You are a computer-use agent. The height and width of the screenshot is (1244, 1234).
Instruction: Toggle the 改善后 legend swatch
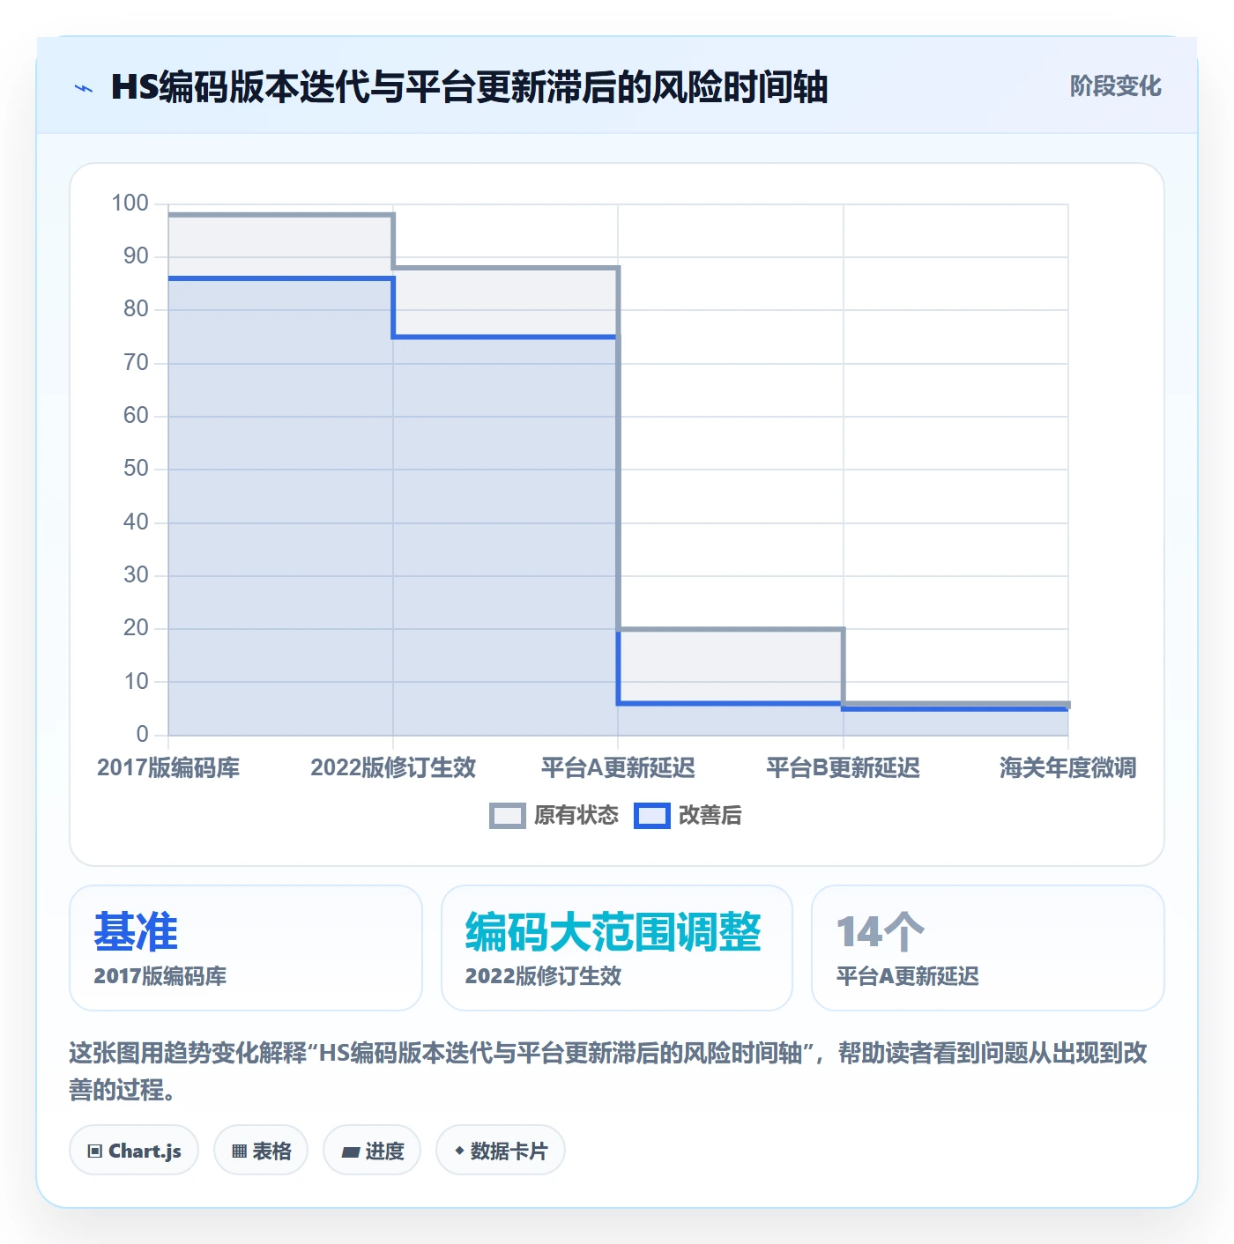652,816
